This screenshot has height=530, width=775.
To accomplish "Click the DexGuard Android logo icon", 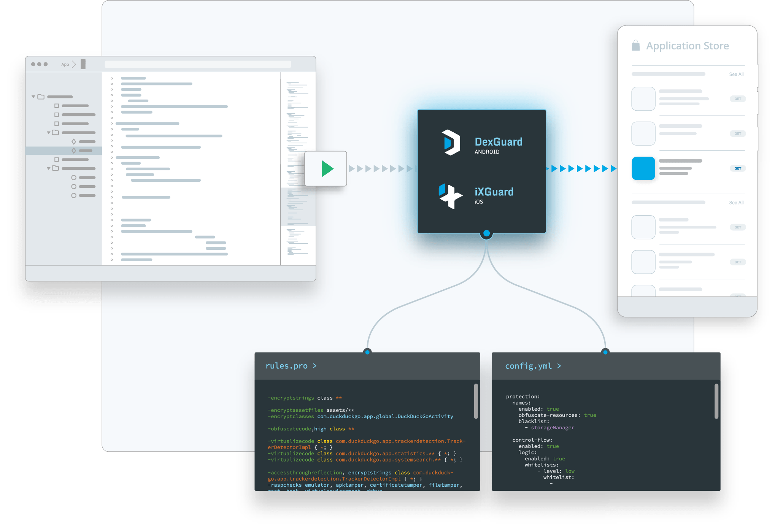I will [x=451, y=143].
